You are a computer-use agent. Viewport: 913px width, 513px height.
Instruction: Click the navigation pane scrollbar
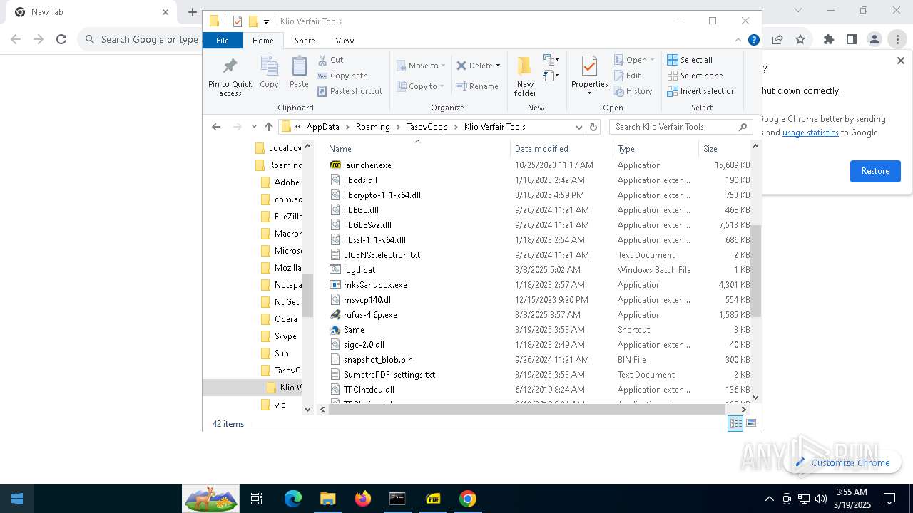308,295
